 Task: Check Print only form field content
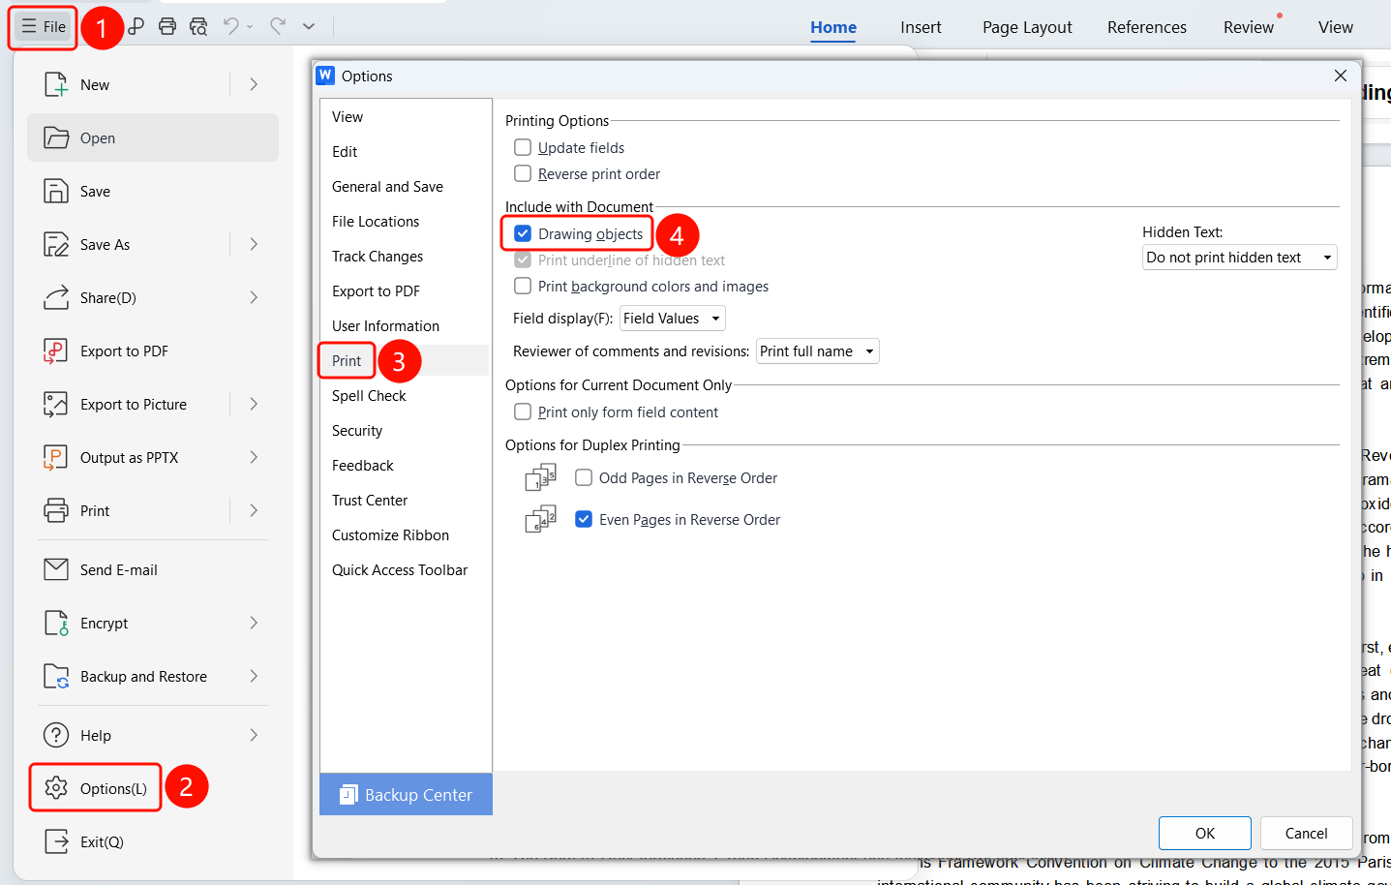tap(523, 412)
